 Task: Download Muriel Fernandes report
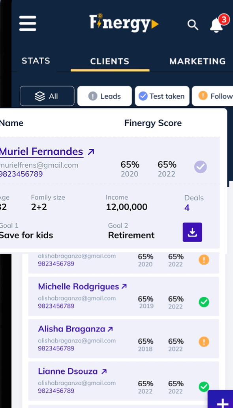click(x=192, y=232)
